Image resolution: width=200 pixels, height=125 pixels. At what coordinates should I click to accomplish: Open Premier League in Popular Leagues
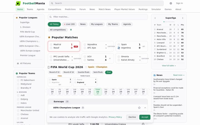tap(28, 56)
